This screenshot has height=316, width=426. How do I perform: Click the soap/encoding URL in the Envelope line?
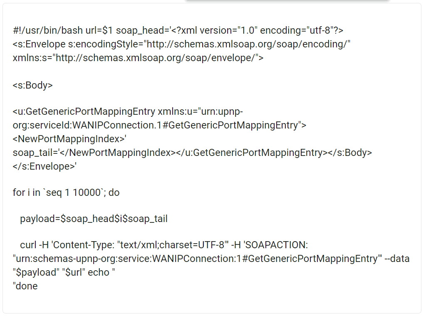pyautogui.click(x=247, y=44)
